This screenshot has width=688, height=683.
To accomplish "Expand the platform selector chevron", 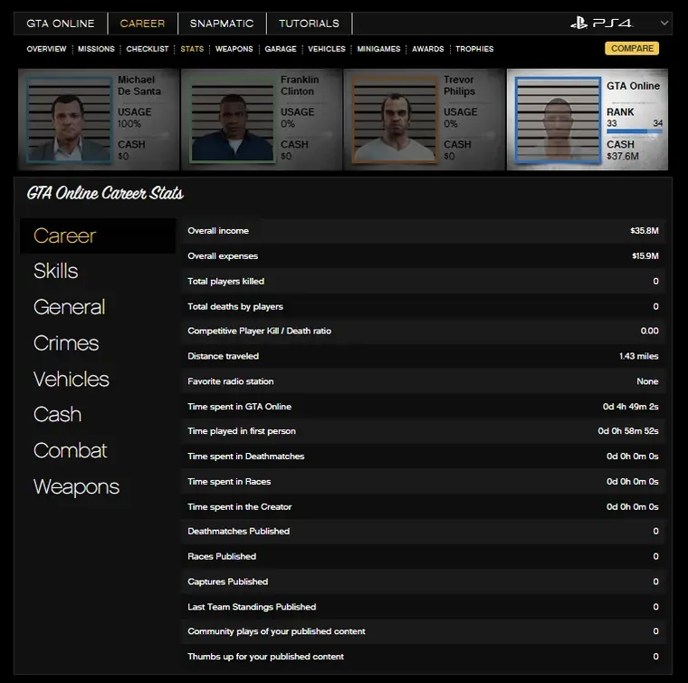I will (664, 23).
